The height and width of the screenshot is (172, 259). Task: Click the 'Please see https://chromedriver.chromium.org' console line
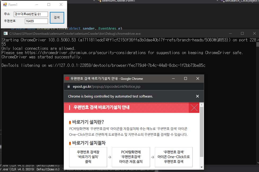tap(122, 53)
